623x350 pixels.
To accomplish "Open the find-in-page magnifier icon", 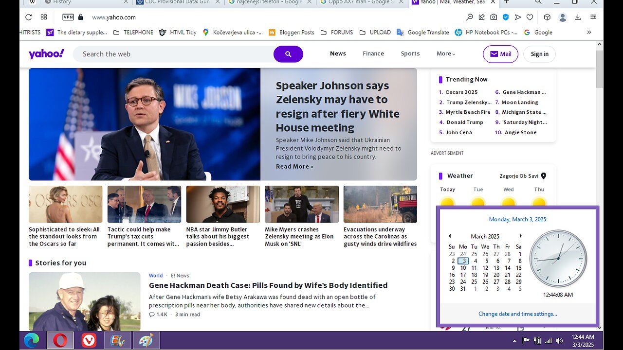I will coord(470,17).
